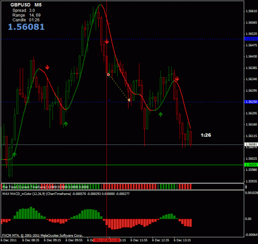Viewport: 258px width, 244px height.
Task: Click the Range 14, 69 readout
Action: tap(26, 15)
